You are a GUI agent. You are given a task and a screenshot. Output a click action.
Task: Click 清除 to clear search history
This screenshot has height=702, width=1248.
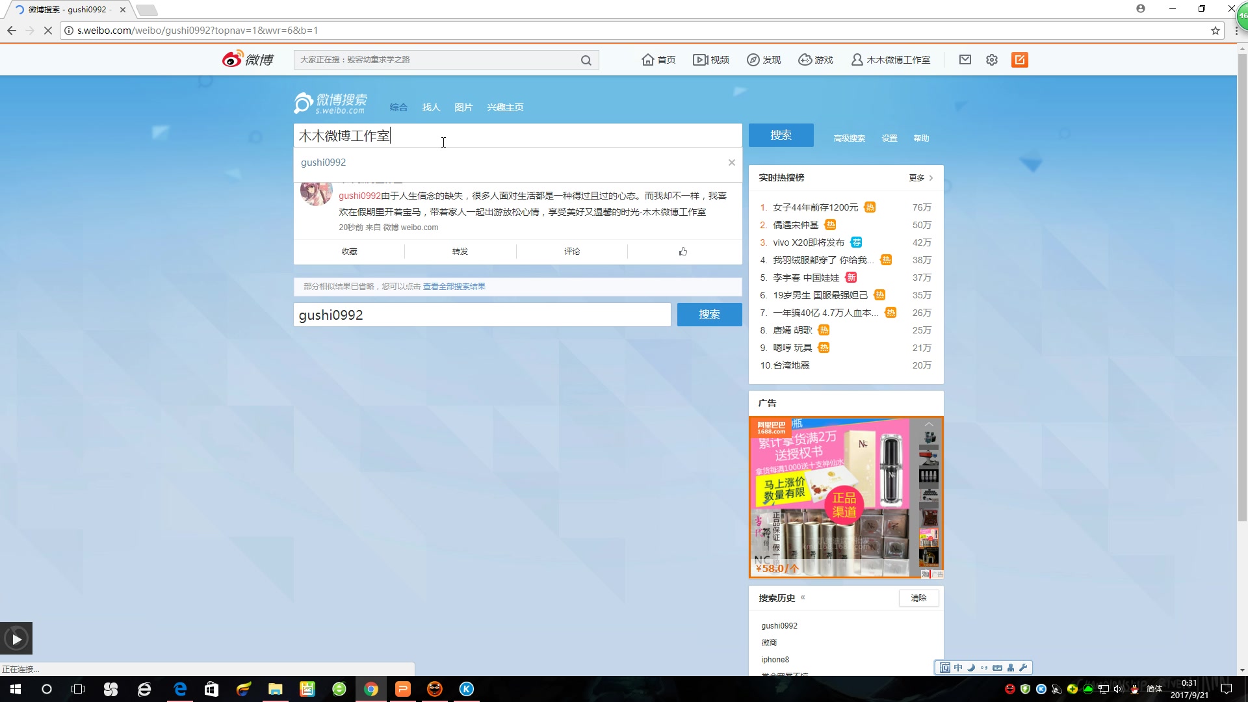coord(918,598)
